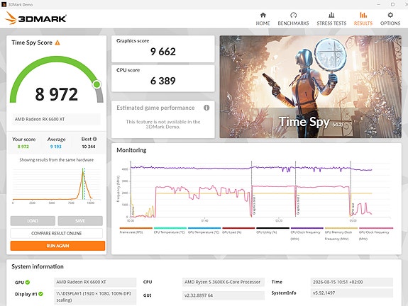The image size is (408, 306).
Task: Go to Benchmarks gauge icon
Action: click(x=293, y=15)
